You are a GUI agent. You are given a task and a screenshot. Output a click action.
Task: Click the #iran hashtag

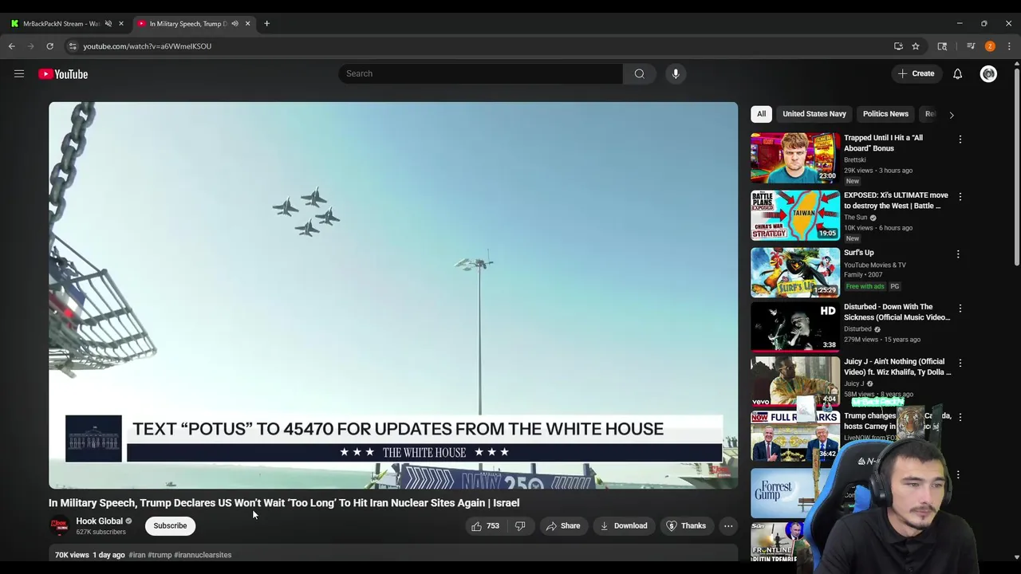(137, 555)
